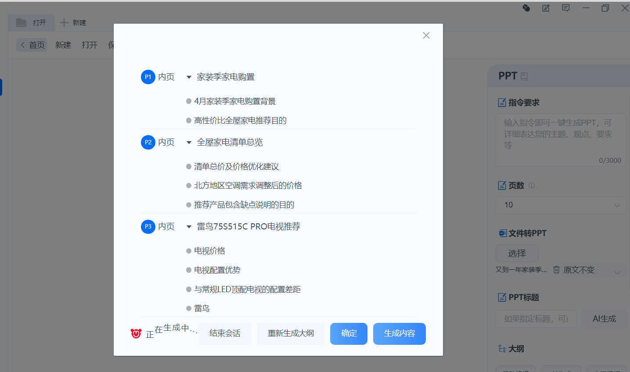The width and height of the screenshot is (630, 372).
Task: Collapse the 全屋家电清单总览 section
Action: click(x=189, y=143)
